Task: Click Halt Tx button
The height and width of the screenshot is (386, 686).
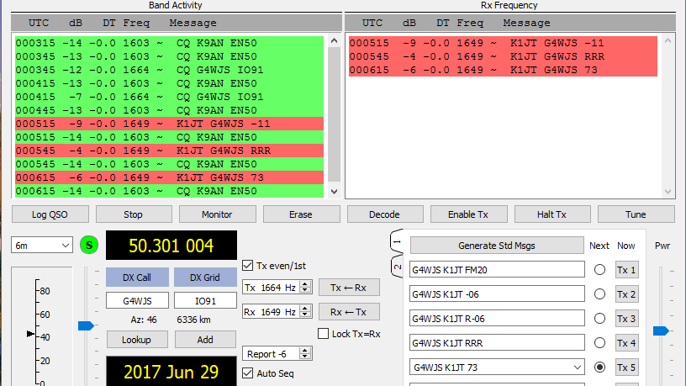Action: point(552,214)
